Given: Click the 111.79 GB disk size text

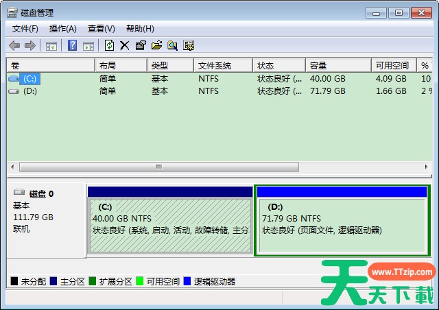Looking at the screenshot, I should (33, 217).
